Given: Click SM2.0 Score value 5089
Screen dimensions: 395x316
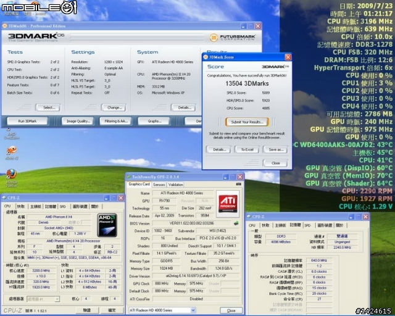Looking at the screenshot, I should [x=266, y=93].
